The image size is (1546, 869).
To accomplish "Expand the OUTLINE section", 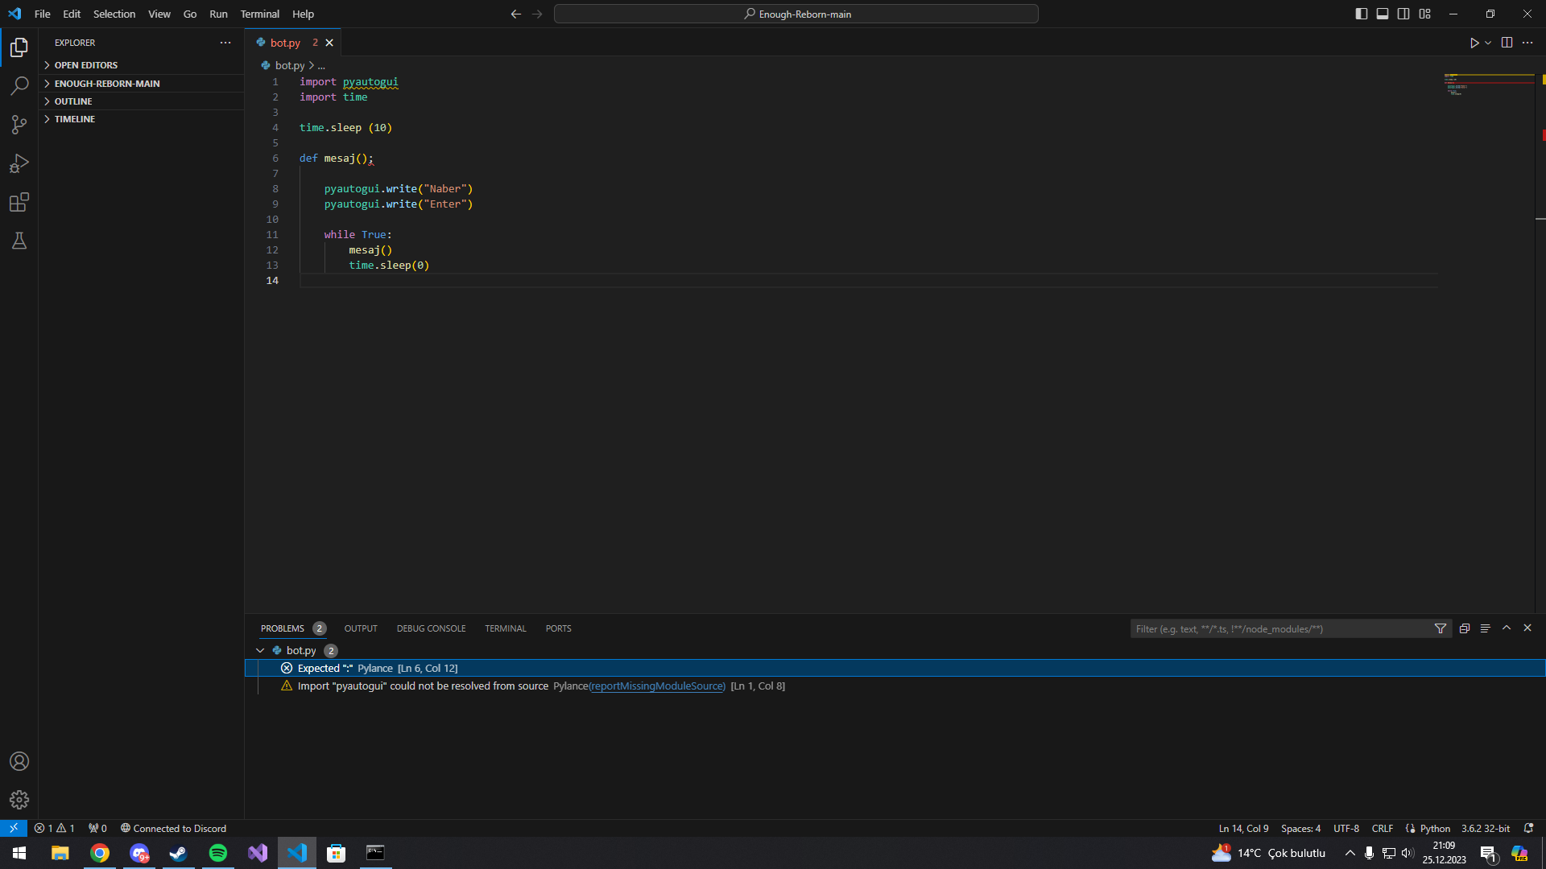I will coord(73,101).
